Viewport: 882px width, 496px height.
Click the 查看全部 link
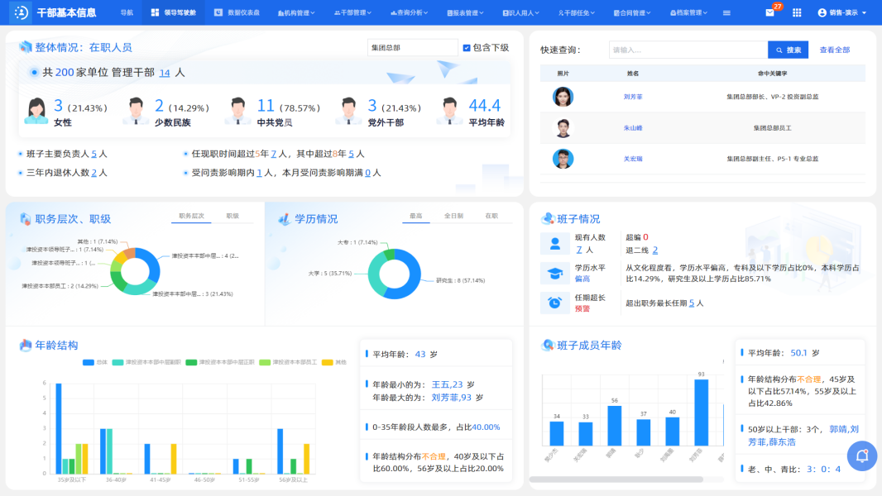(x=834, y=50)
